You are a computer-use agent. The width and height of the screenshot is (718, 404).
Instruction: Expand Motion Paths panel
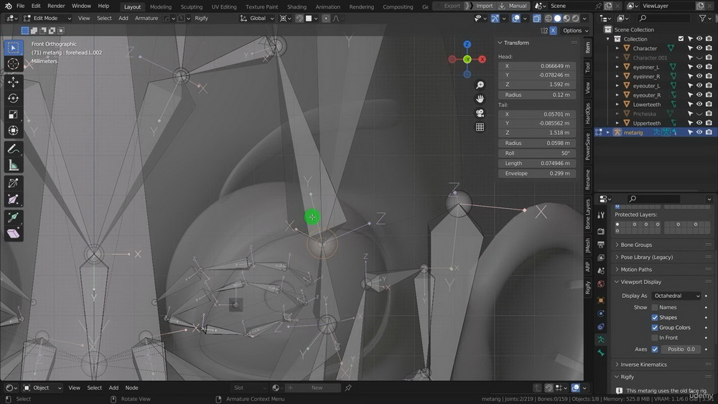click(x=636, y=270)
